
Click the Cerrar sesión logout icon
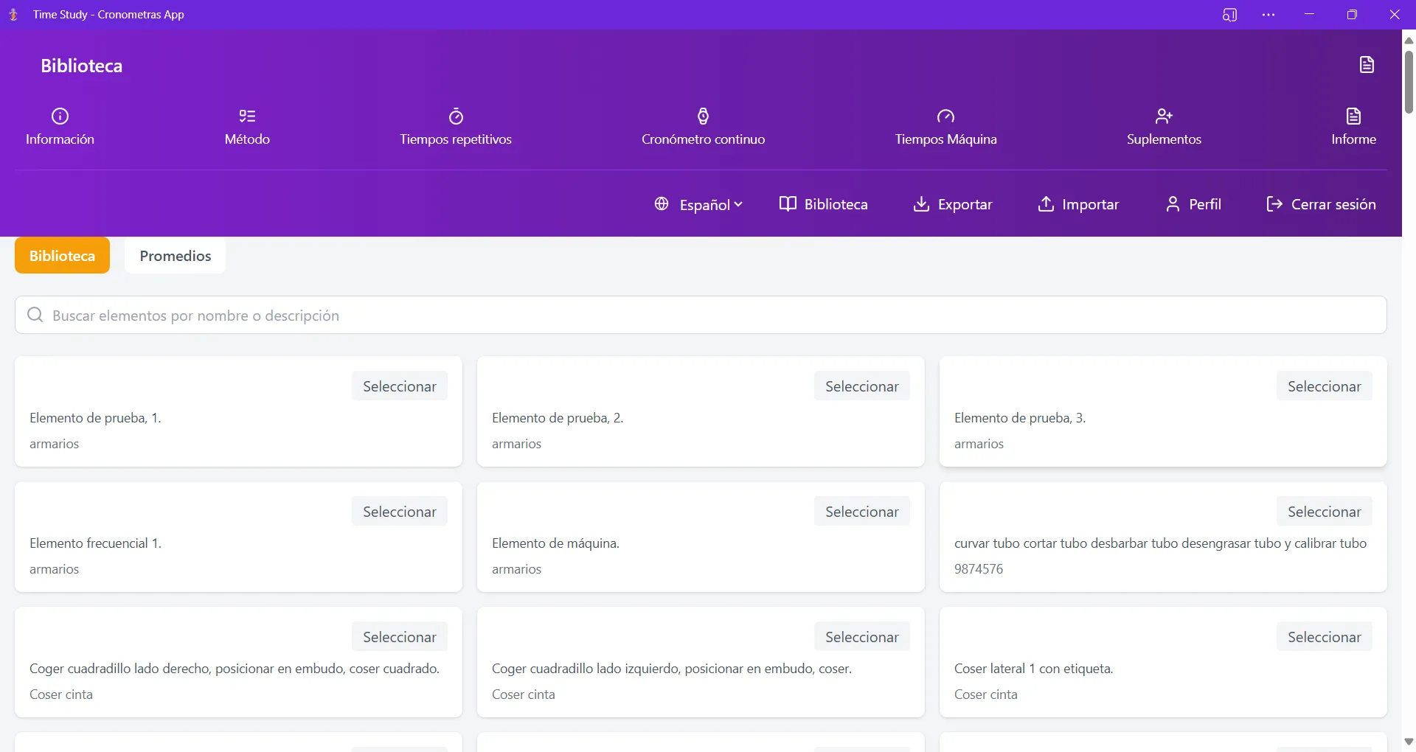point(1274,203)
